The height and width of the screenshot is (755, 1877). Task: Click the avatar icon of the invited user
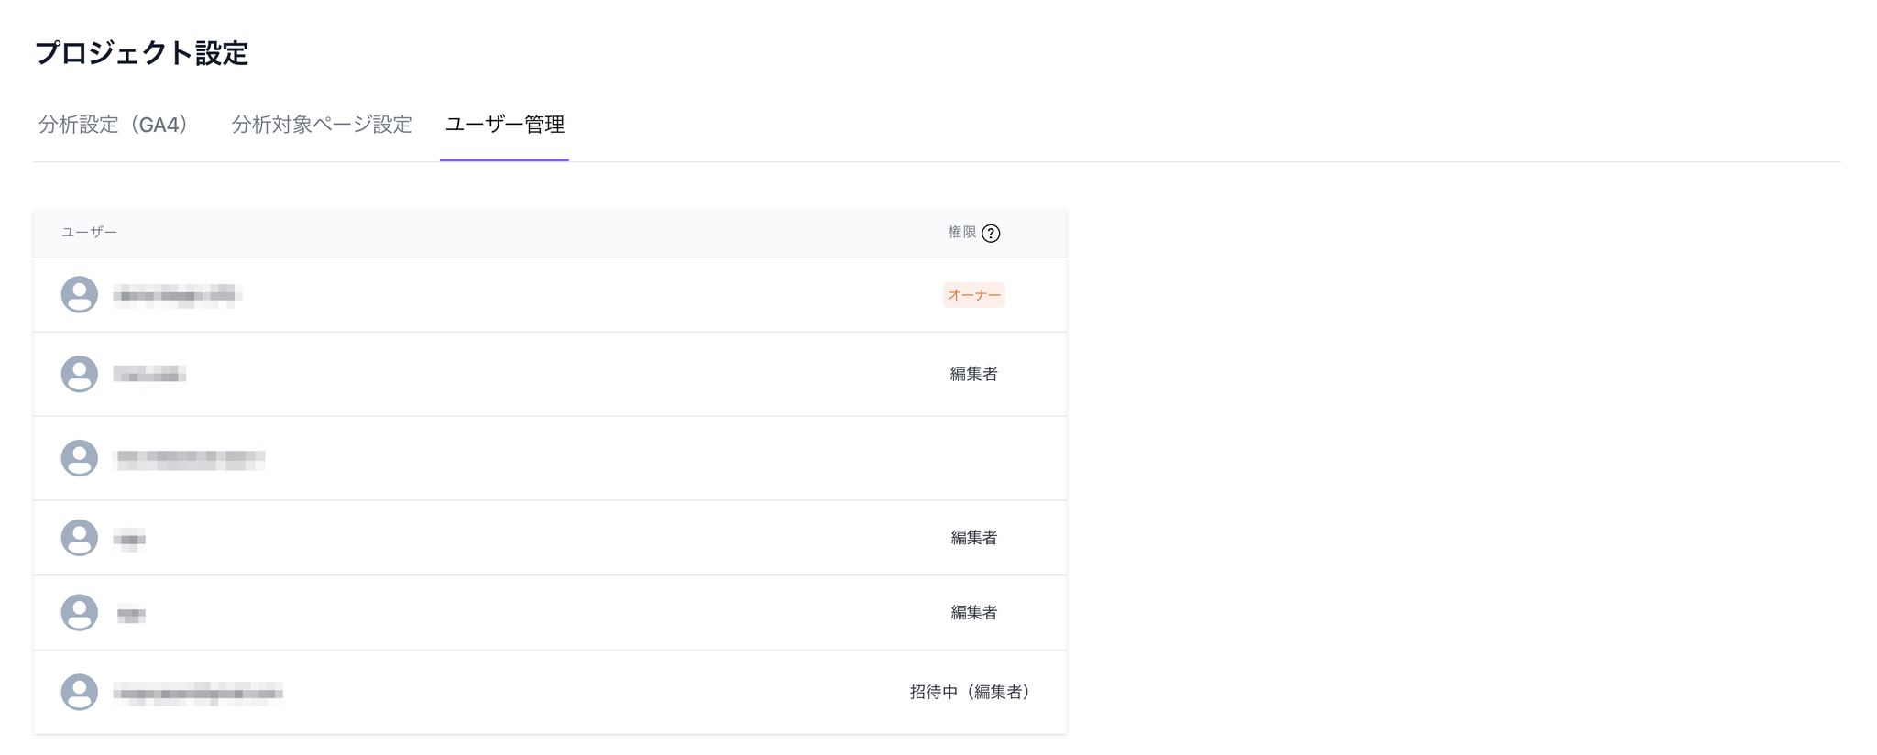pos(80,692)
